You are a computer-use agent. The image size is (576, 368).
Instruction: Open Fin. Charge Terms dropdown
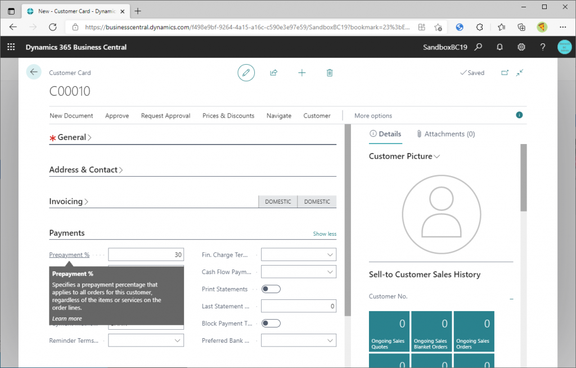tap(330, 254)
